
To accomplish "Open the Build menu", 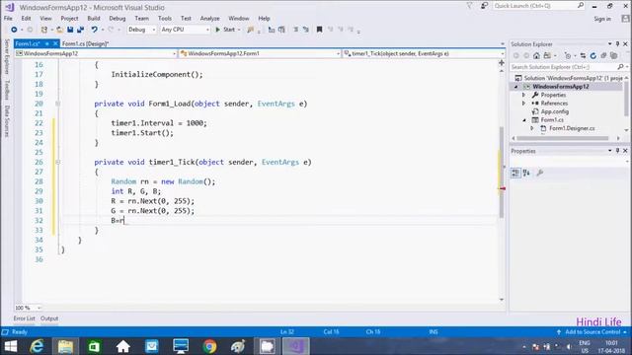I will (94, 19).
